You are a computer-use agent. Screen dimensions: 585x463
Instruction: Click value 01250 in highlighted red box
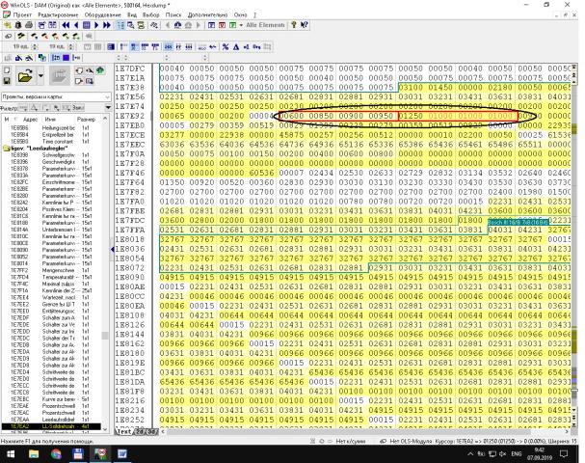click(411, 116)
